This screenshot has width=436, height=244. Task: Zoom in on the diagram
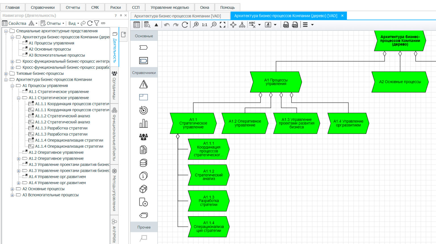(x=195, y=25)
